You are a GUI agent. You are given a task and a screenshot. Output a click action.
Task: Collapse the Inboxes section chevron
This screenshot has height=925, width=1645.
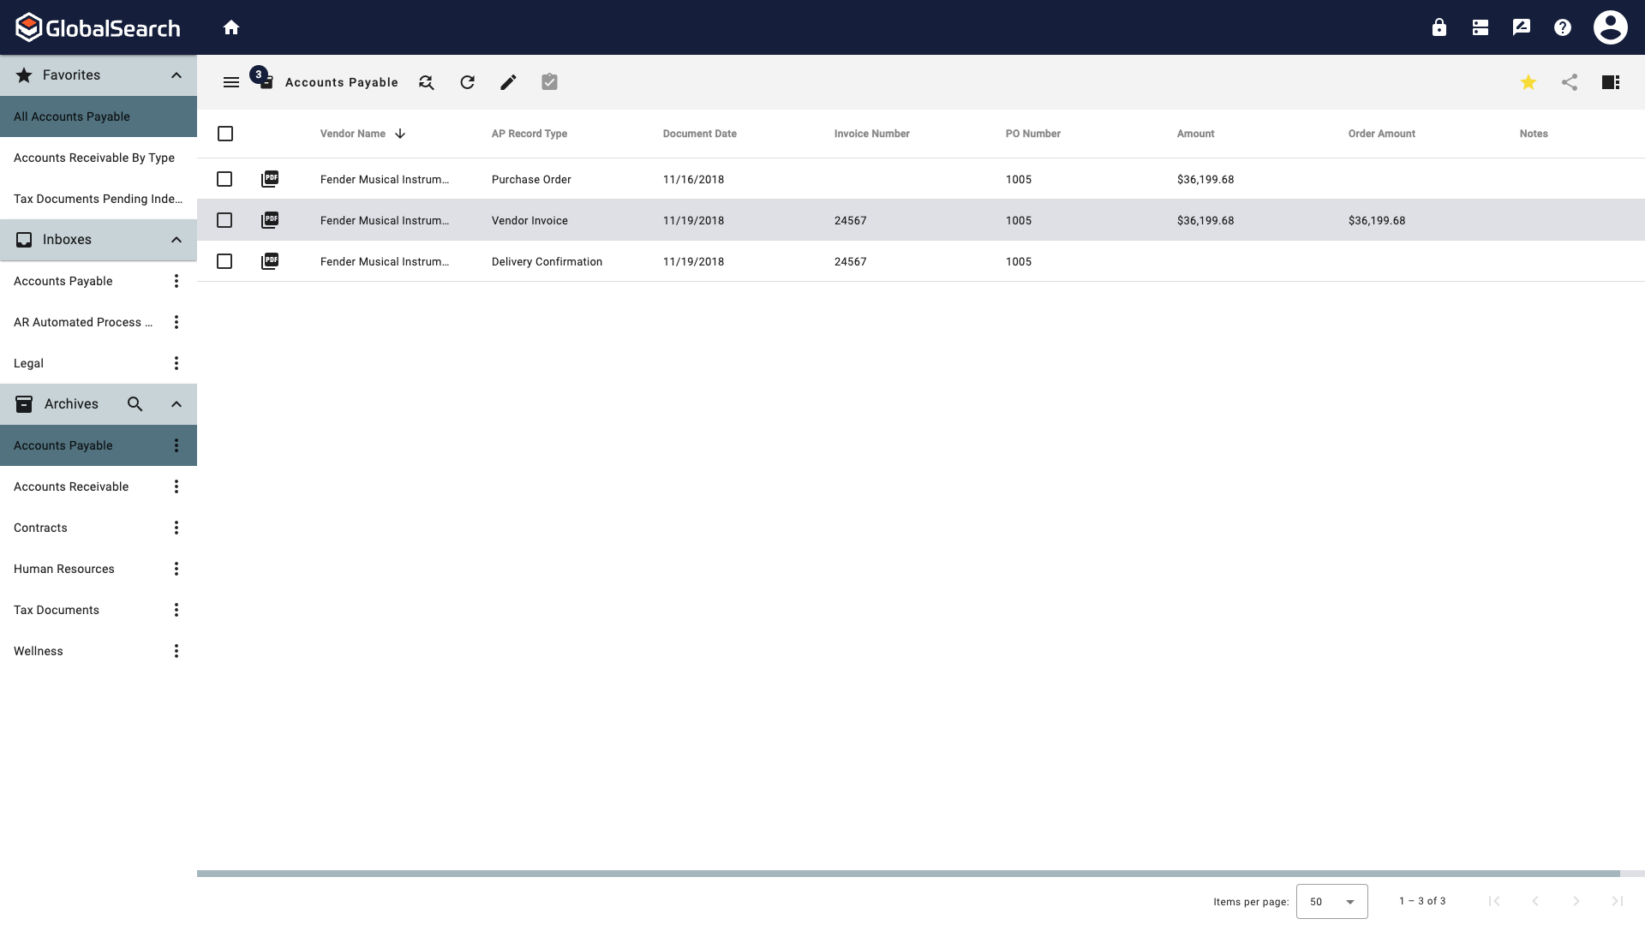pos(176,240)
